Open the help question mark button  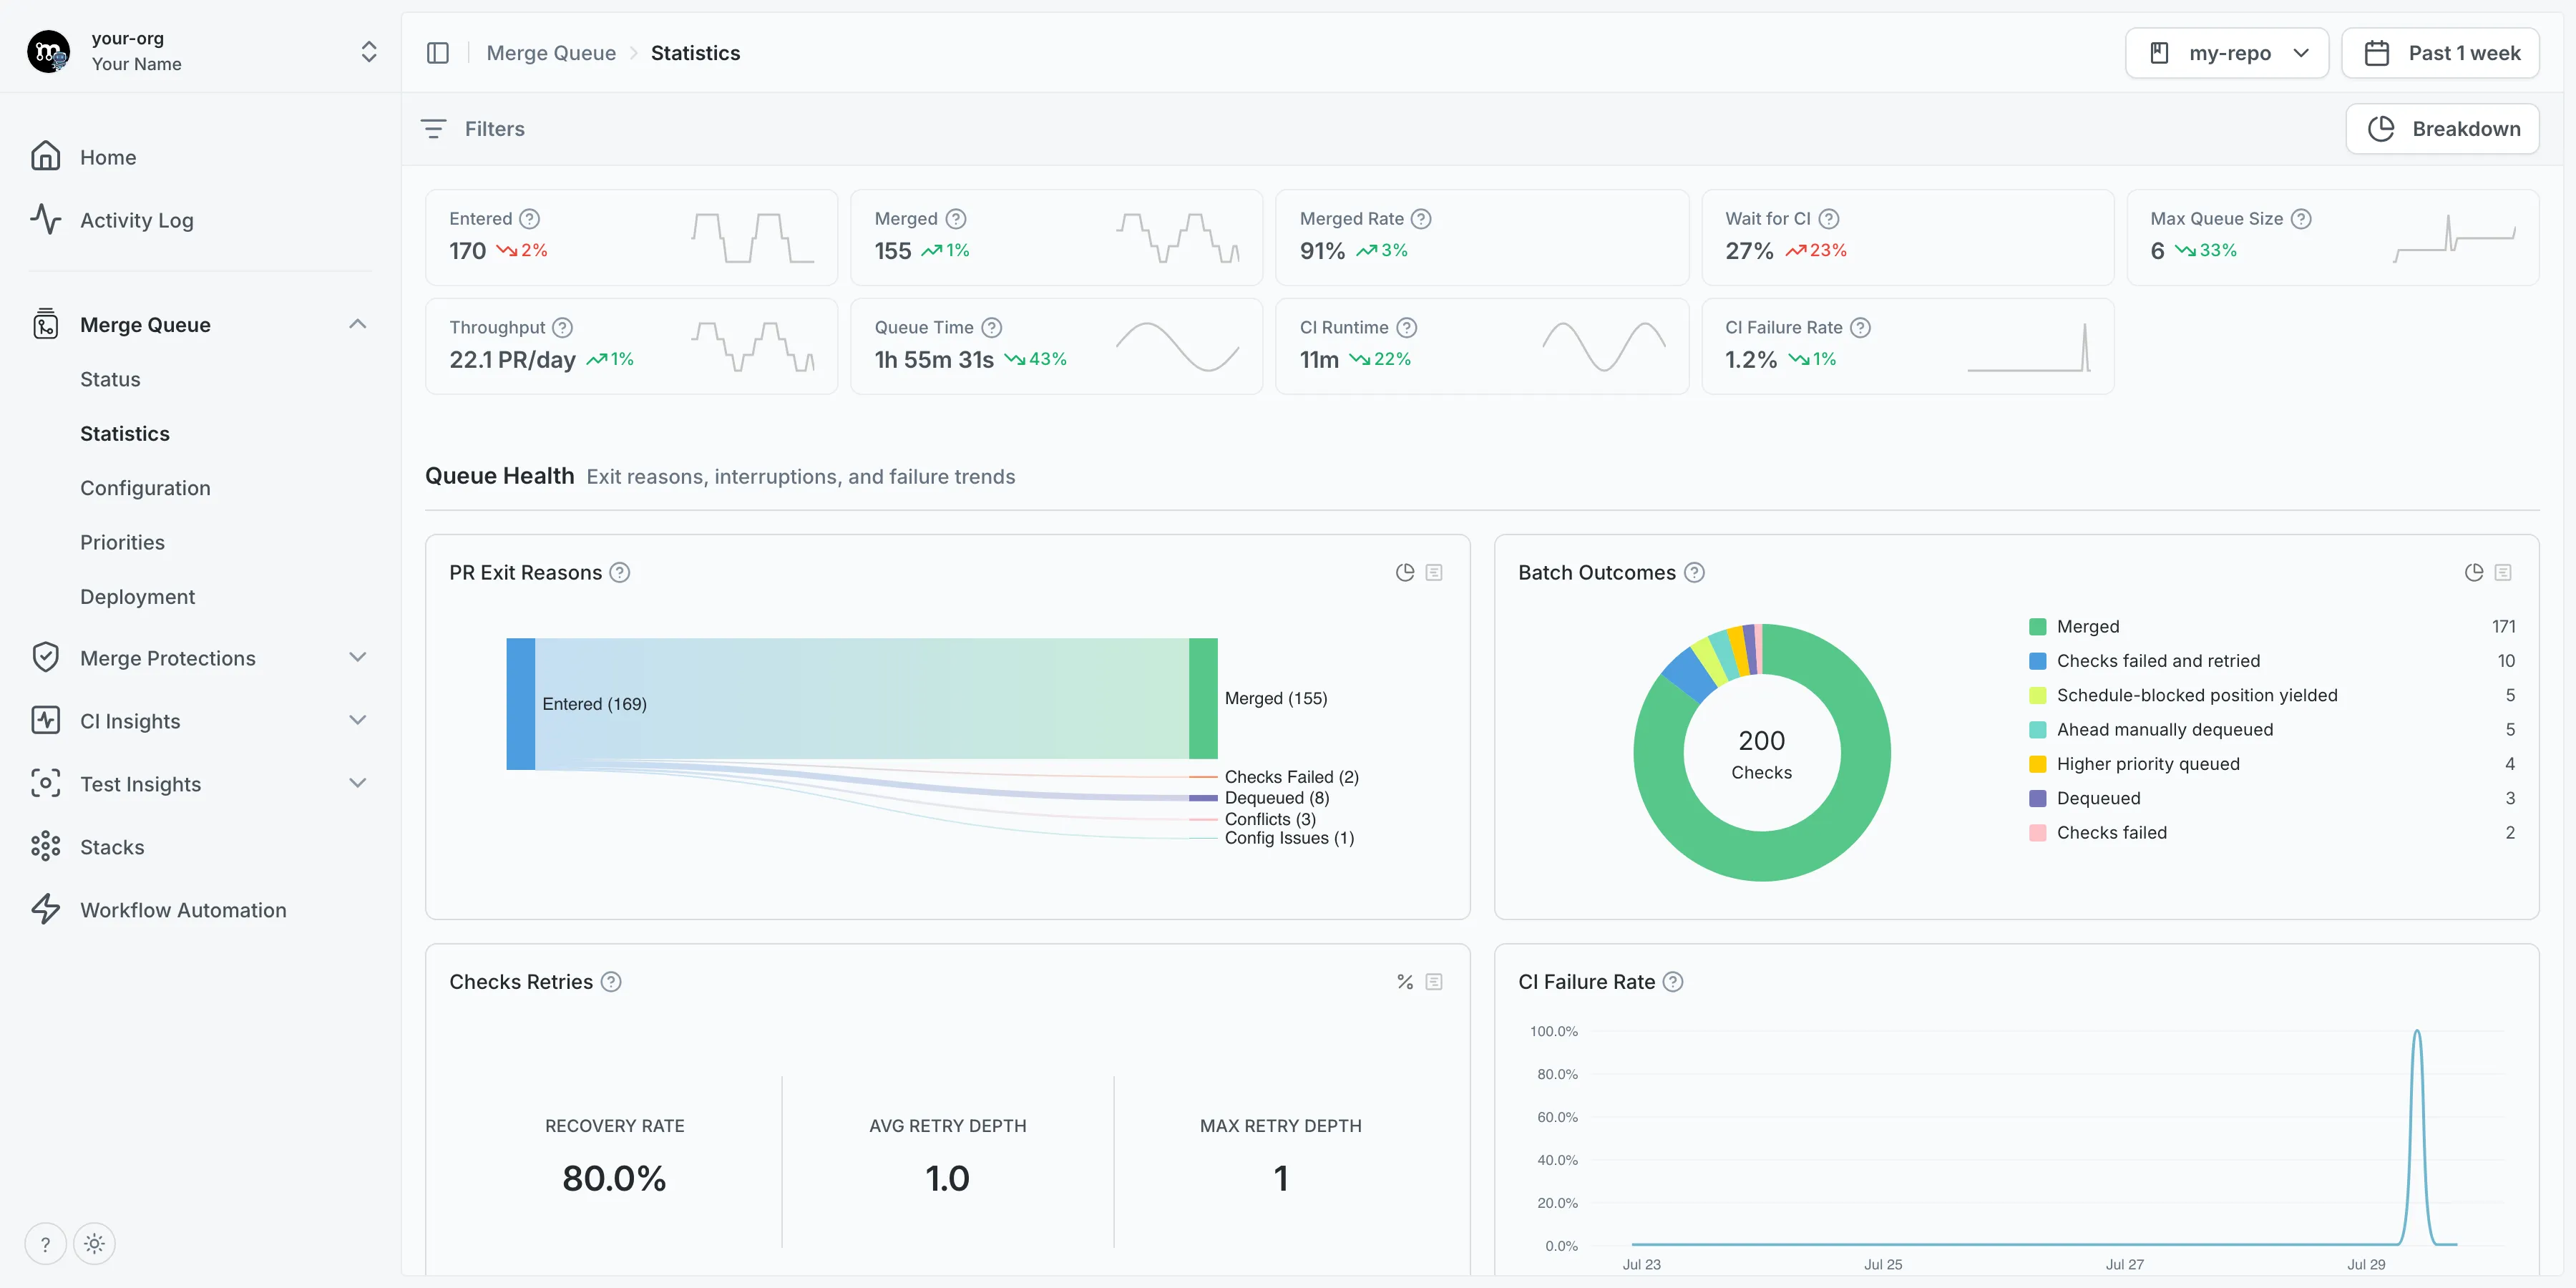(x=45, y=1245)
